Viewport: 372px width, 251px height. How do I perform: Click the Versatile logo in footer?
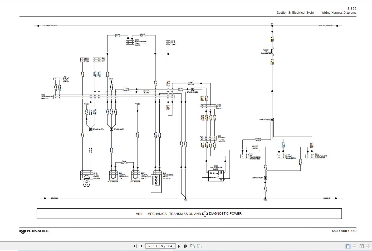(34, 231)
